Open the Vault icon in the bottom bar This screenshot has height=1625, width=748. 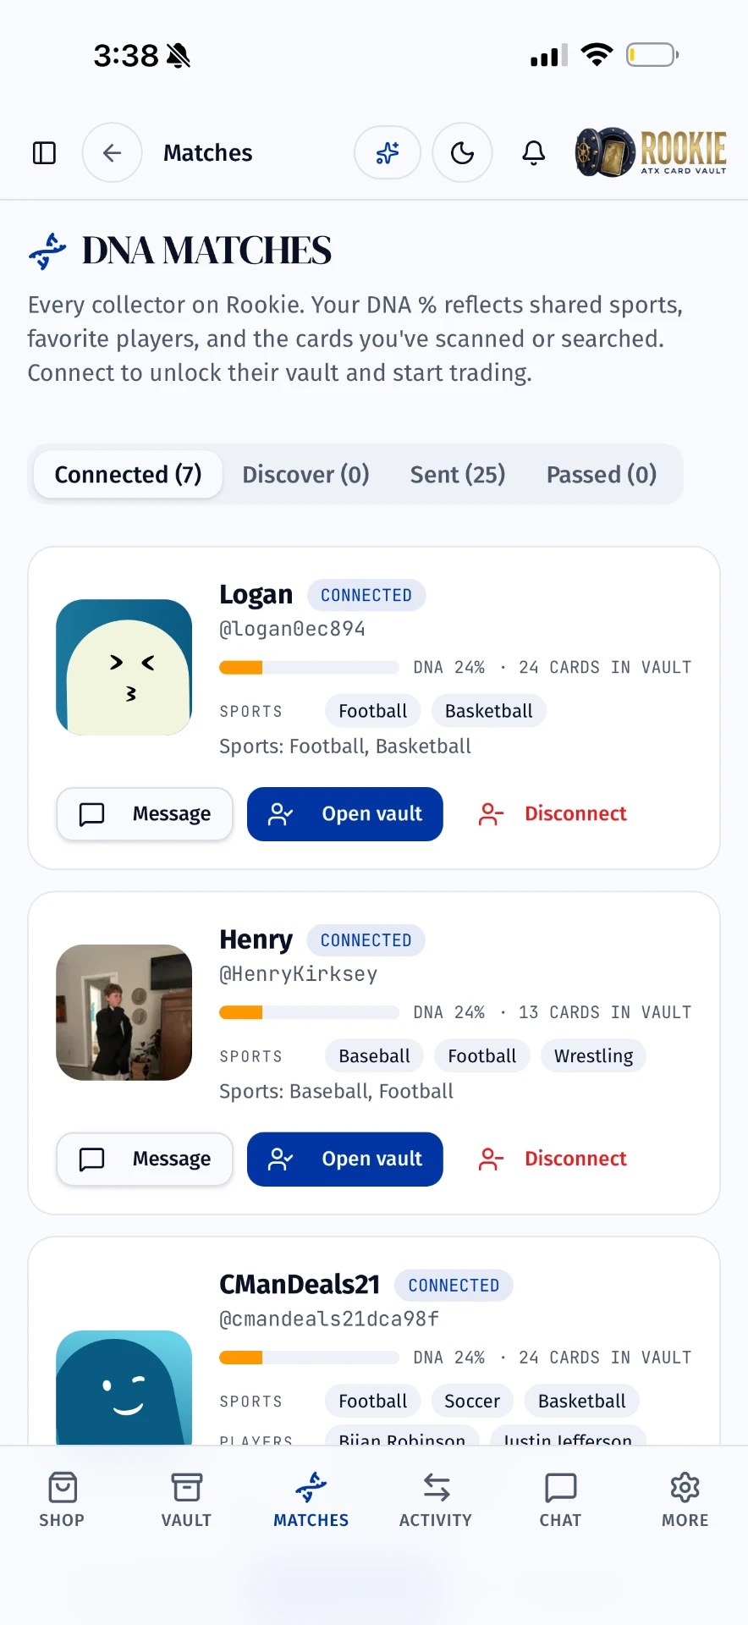pos(186,1500)
